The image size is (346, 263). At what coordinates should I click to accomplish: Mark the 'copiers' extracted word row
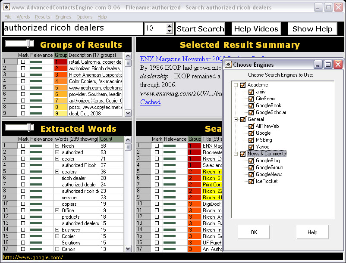[23, 204]
